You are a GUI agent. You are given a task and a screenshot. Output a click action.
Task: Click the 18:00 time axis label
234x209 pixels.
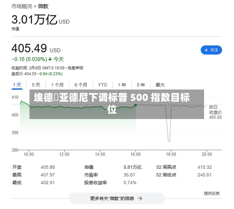171,154
